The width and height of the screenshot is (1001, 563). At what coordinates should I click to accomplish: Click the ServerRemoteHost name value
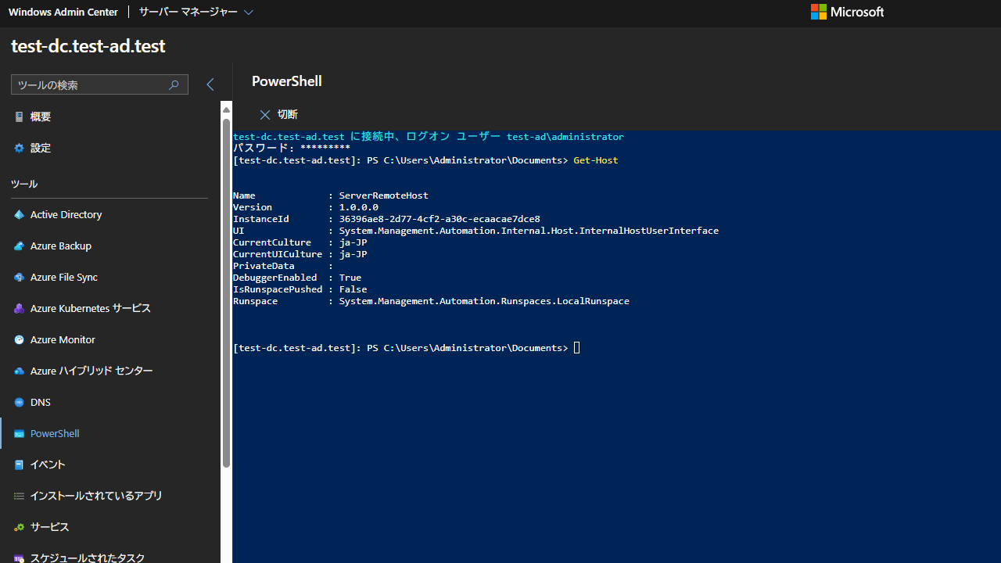(383, 195)
